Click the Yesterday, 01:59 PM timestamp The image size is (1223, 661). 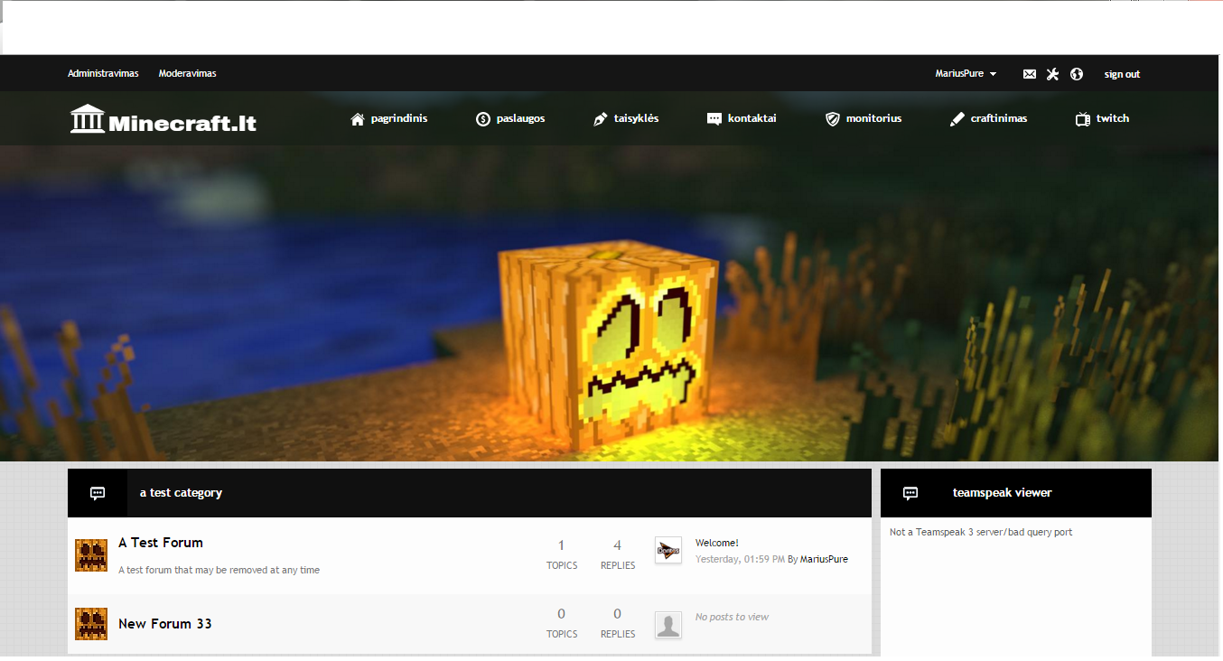(740, 559)
